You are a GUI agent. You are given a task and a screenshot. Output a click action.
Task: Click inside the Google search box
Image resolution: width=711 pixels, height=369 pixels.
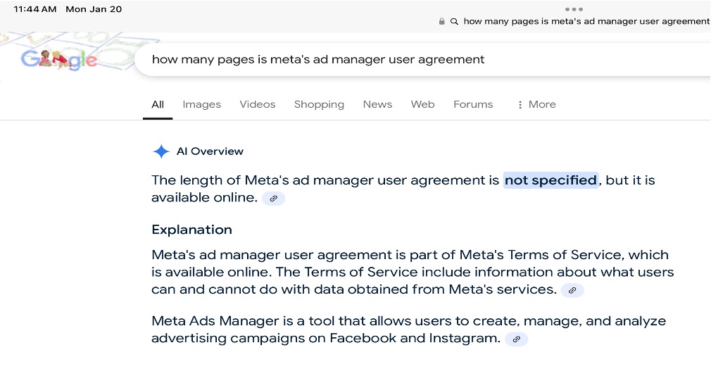[x=422, y=59]
